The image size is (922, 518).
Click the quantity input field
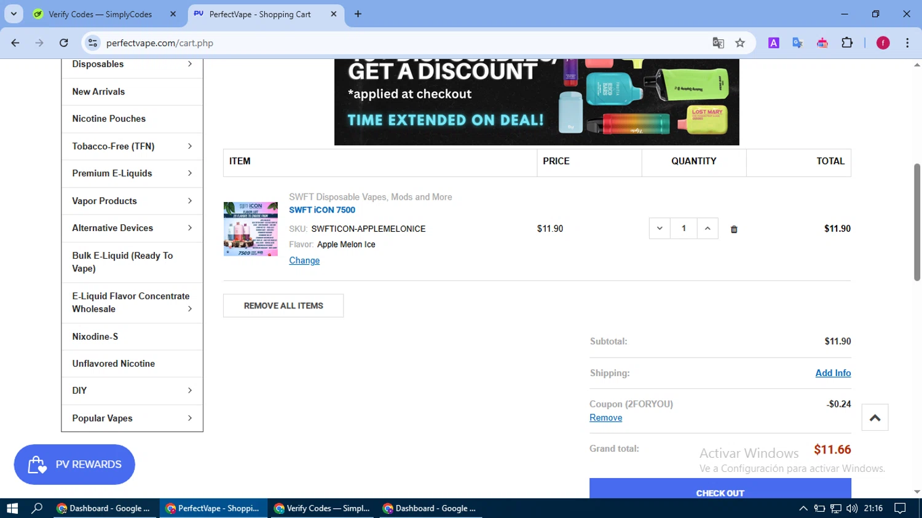[684, 229]
